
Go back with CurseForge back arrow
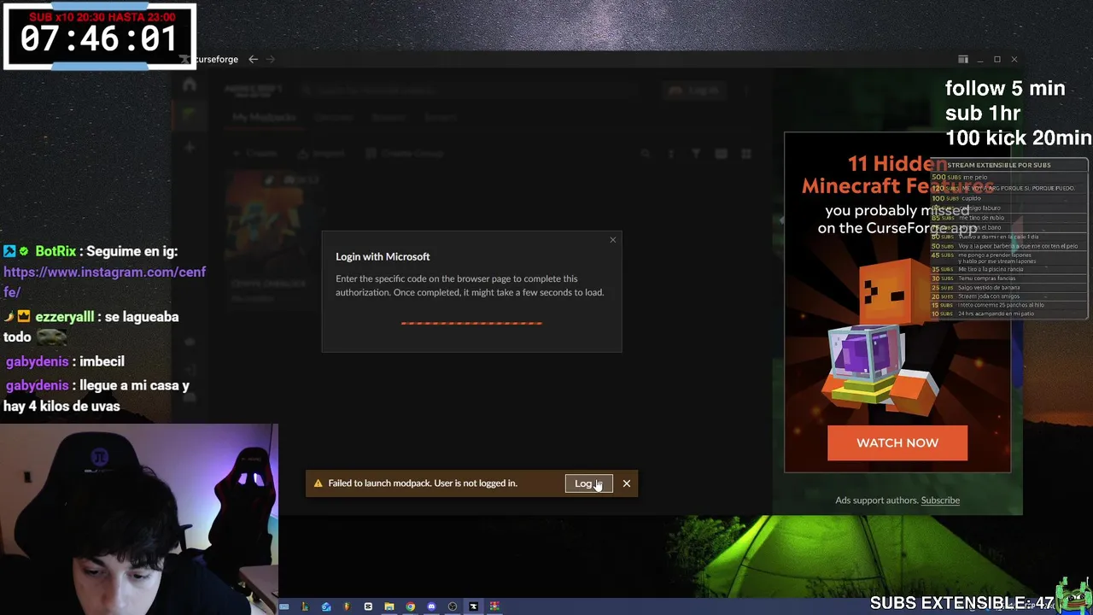tap(253, 60)
